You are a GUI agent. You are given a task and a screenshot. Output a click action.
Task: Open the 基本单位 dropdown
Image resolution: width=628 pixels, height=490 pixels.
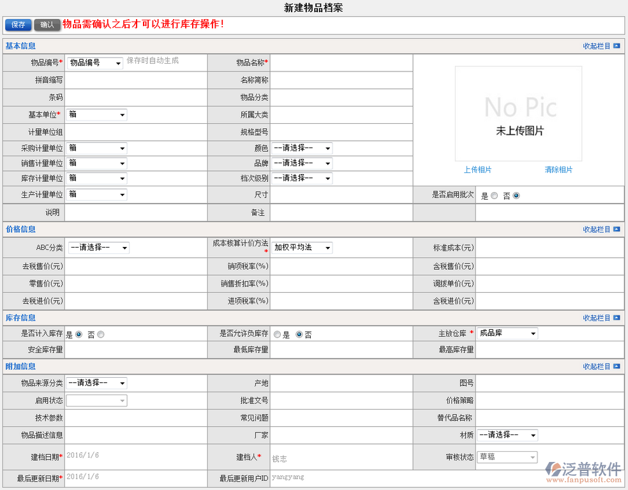97,115
